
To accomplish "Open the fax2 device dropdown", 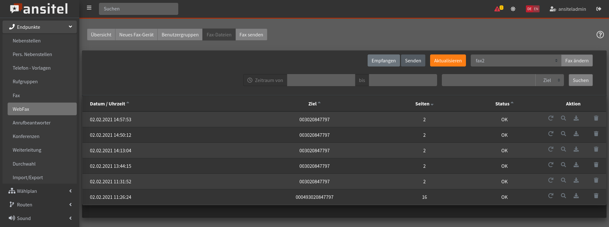I will click(x=516, y=61).
